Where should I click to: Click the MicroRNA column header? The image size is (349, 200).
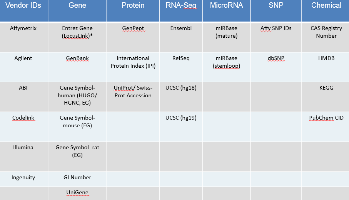tap(226, 5)
